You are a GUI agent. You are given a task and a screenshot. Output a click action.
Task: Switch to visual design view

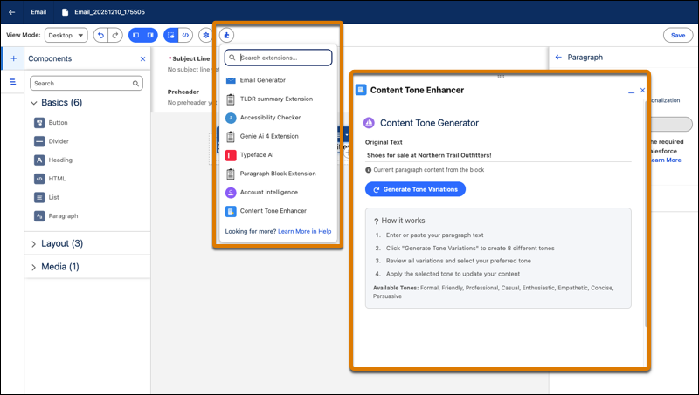coord(170,35)
